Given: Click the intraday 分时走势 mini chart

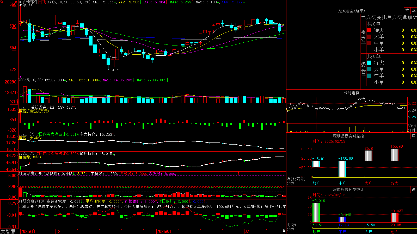Looking at the screenshot, I should click(x=347, y=115).
